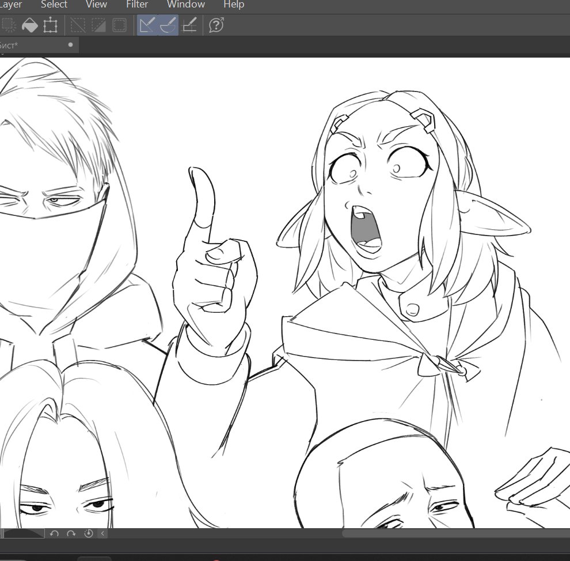Select the бист* document tab
Screen dimensions: 570x561
click(38, 45)
